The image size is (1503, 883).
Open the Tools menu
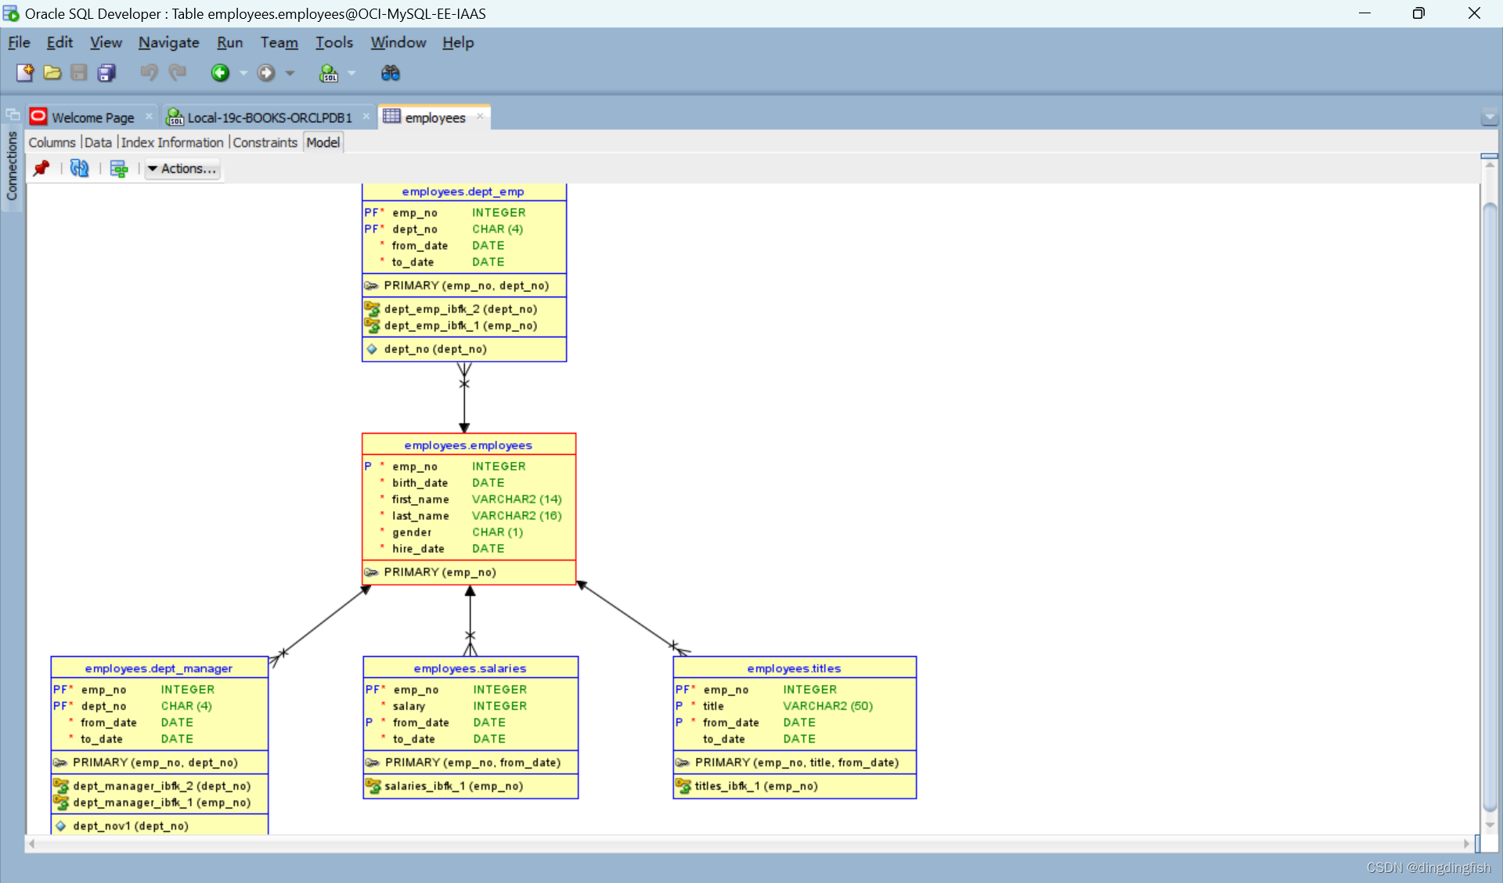[333, 42]
